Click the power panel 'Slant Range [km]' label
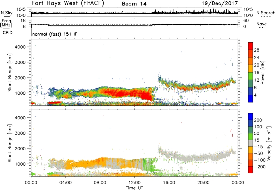 10,72
